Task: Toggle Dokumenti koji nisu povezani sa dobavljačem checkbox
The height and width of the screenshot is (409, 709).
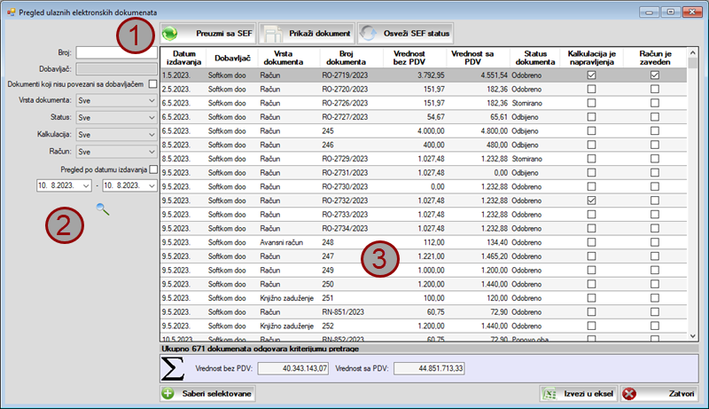Action: click(152, 84)
